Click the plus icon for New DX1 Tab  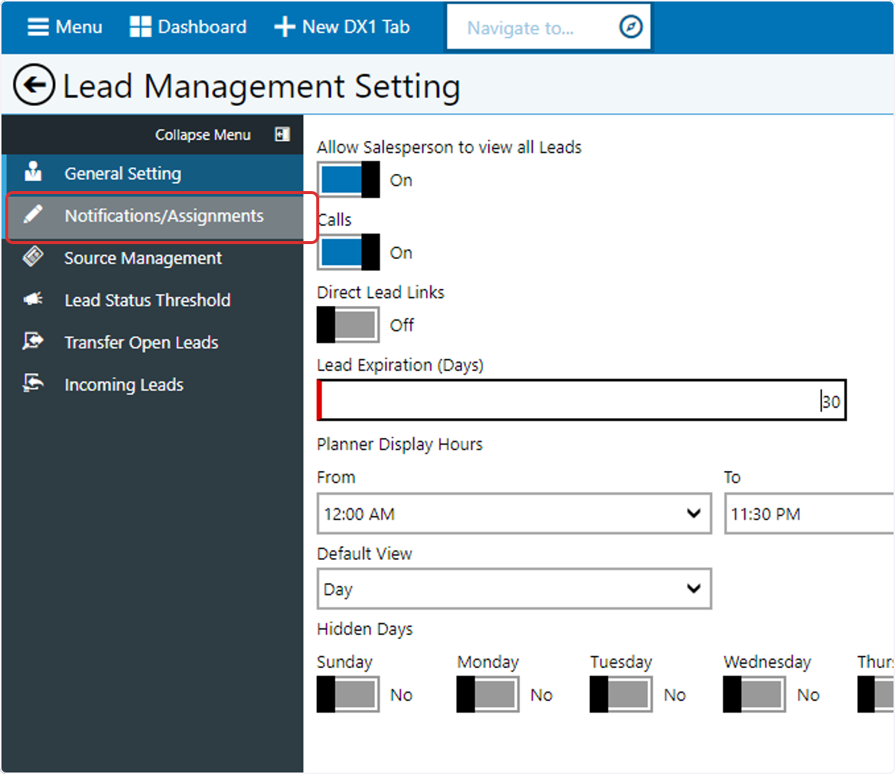point(284,27)
